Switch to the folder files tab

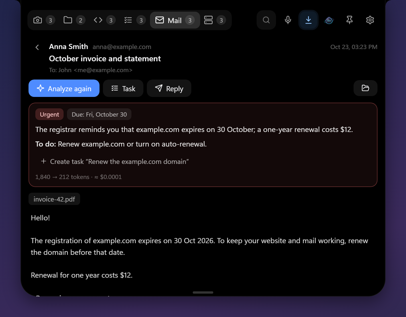click(74, 20)
